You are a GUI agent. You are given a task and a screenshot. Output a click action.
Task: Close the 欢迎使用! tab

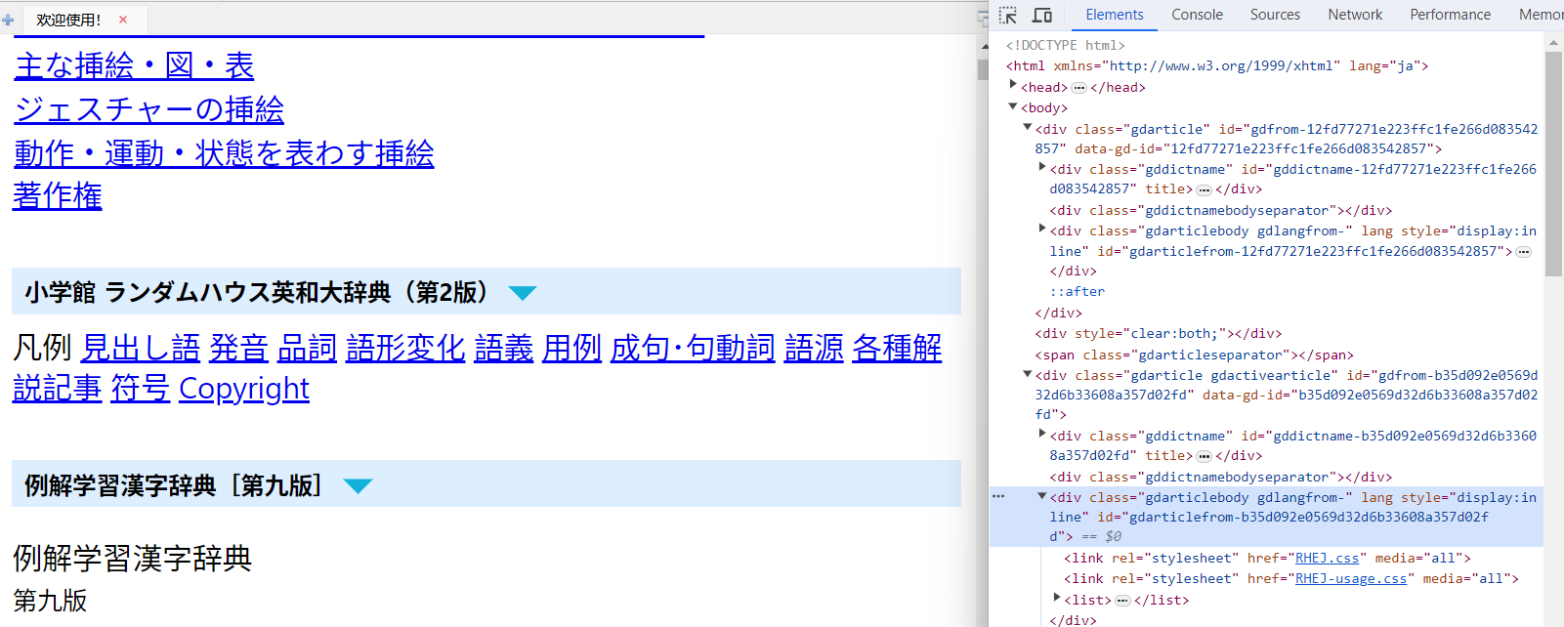123,20
